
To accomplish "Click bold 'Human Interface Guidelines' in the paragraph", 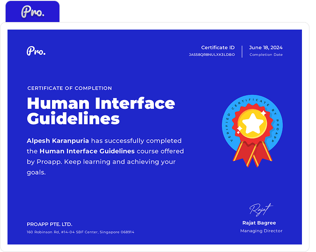I will [x=87, y=151].
